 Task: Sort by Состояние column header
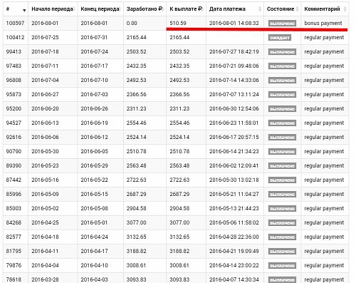pos(282,9)
